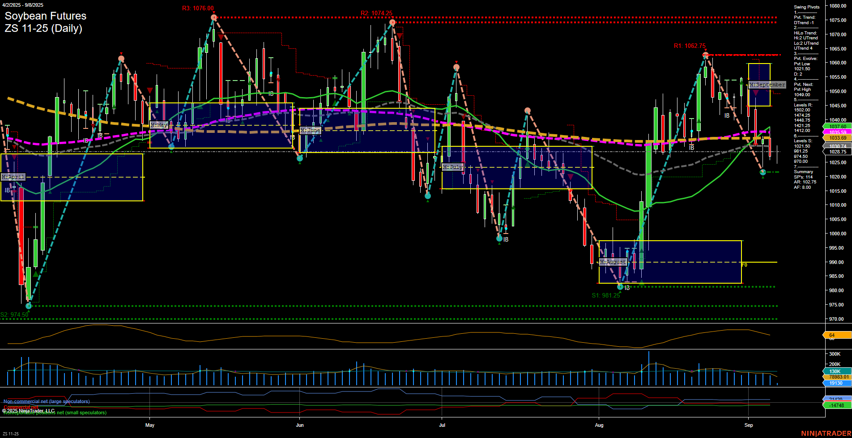Toggle the Commercial net legend entry
The image size is (852, 438).
point(20,407)
